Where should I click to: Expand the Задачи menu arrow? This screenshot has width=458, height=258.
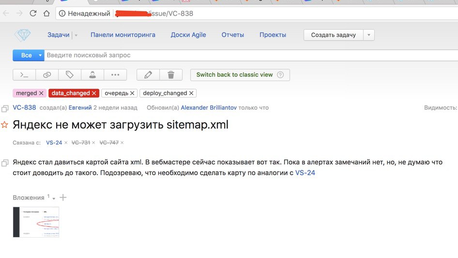(76, 35)
